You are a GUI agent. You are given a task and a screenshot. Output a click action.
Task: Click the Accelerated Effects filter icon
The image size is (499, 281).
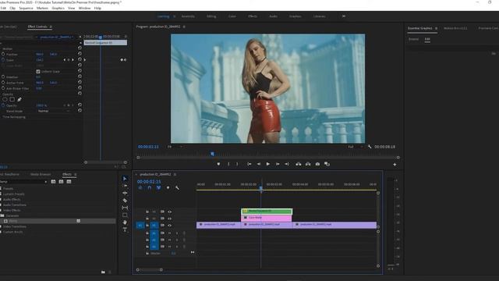point(53,182)
